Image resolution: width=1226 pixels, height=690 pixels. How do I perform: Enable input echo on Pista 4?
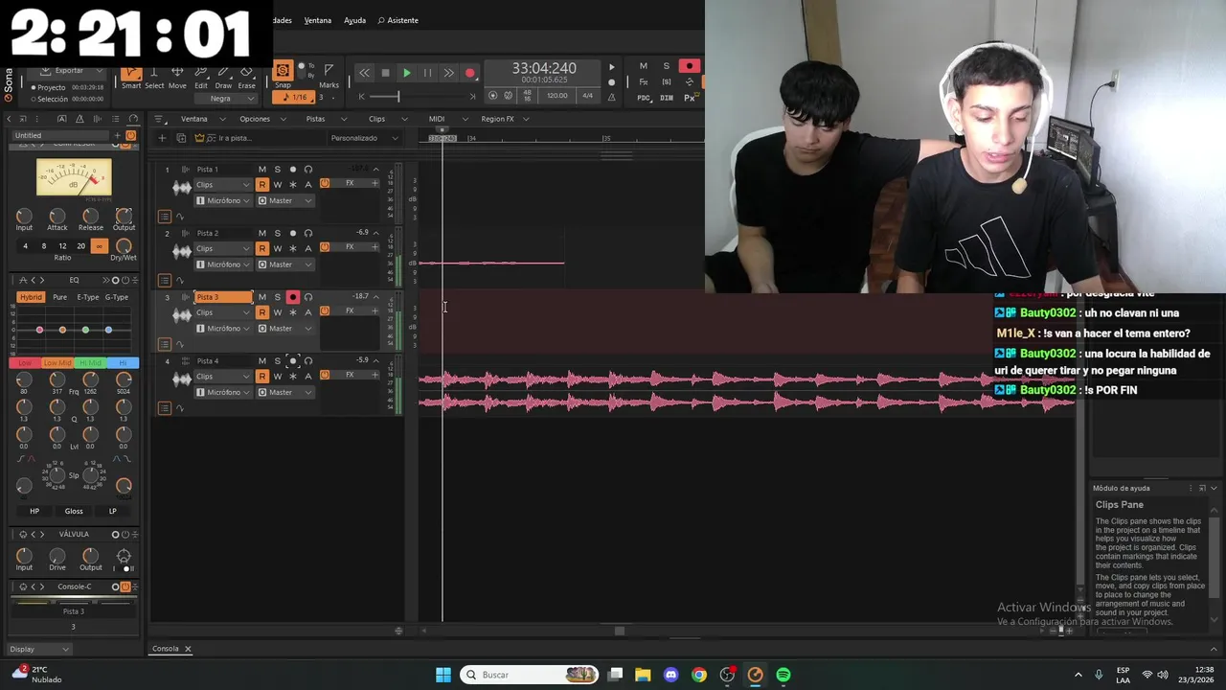tap(307, 361)
